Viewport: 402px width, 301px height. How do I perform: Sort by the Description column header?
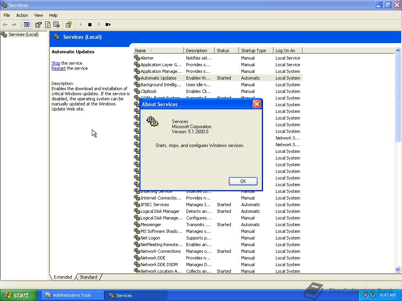coord(199,51)
